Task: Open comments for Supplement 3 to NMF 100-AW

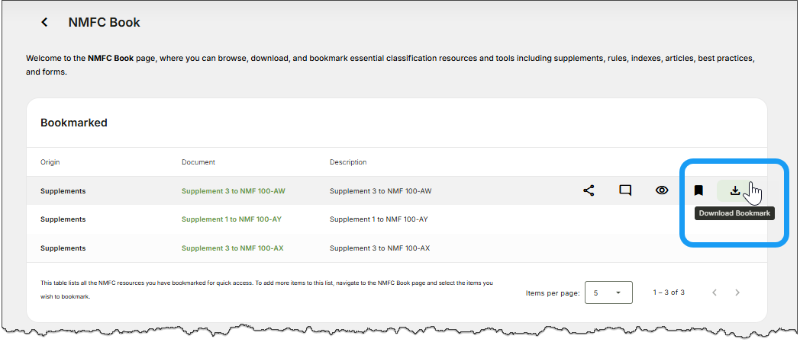Action: (625, 190)
